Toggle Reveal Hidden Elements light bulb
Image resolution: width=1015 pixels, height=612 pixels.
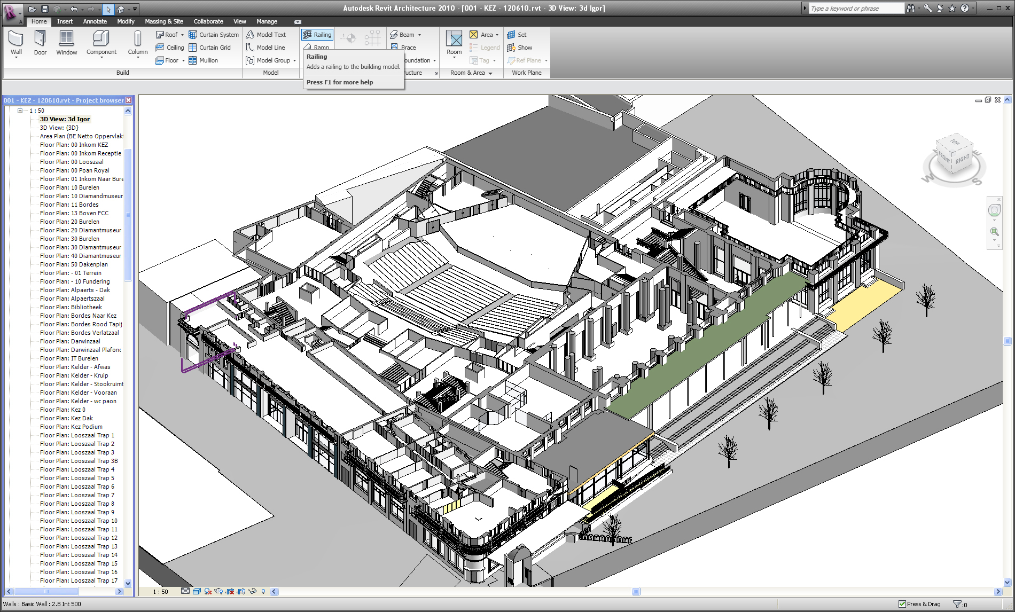pyautogui.click(x=263, y=591)
